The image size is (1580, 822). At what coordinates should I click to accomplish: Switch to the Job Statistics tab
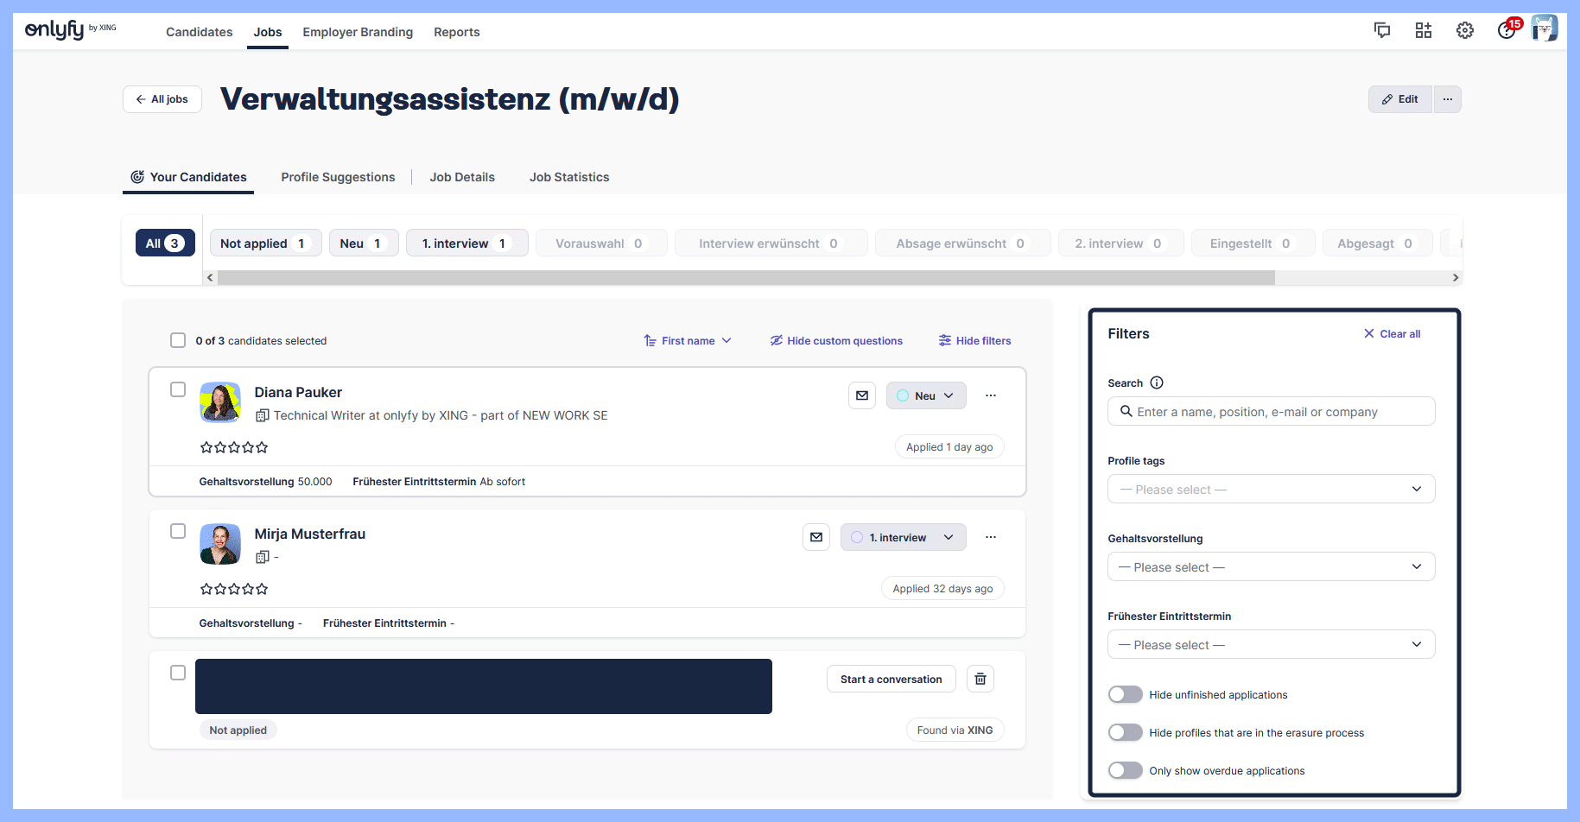coord(569,177)
